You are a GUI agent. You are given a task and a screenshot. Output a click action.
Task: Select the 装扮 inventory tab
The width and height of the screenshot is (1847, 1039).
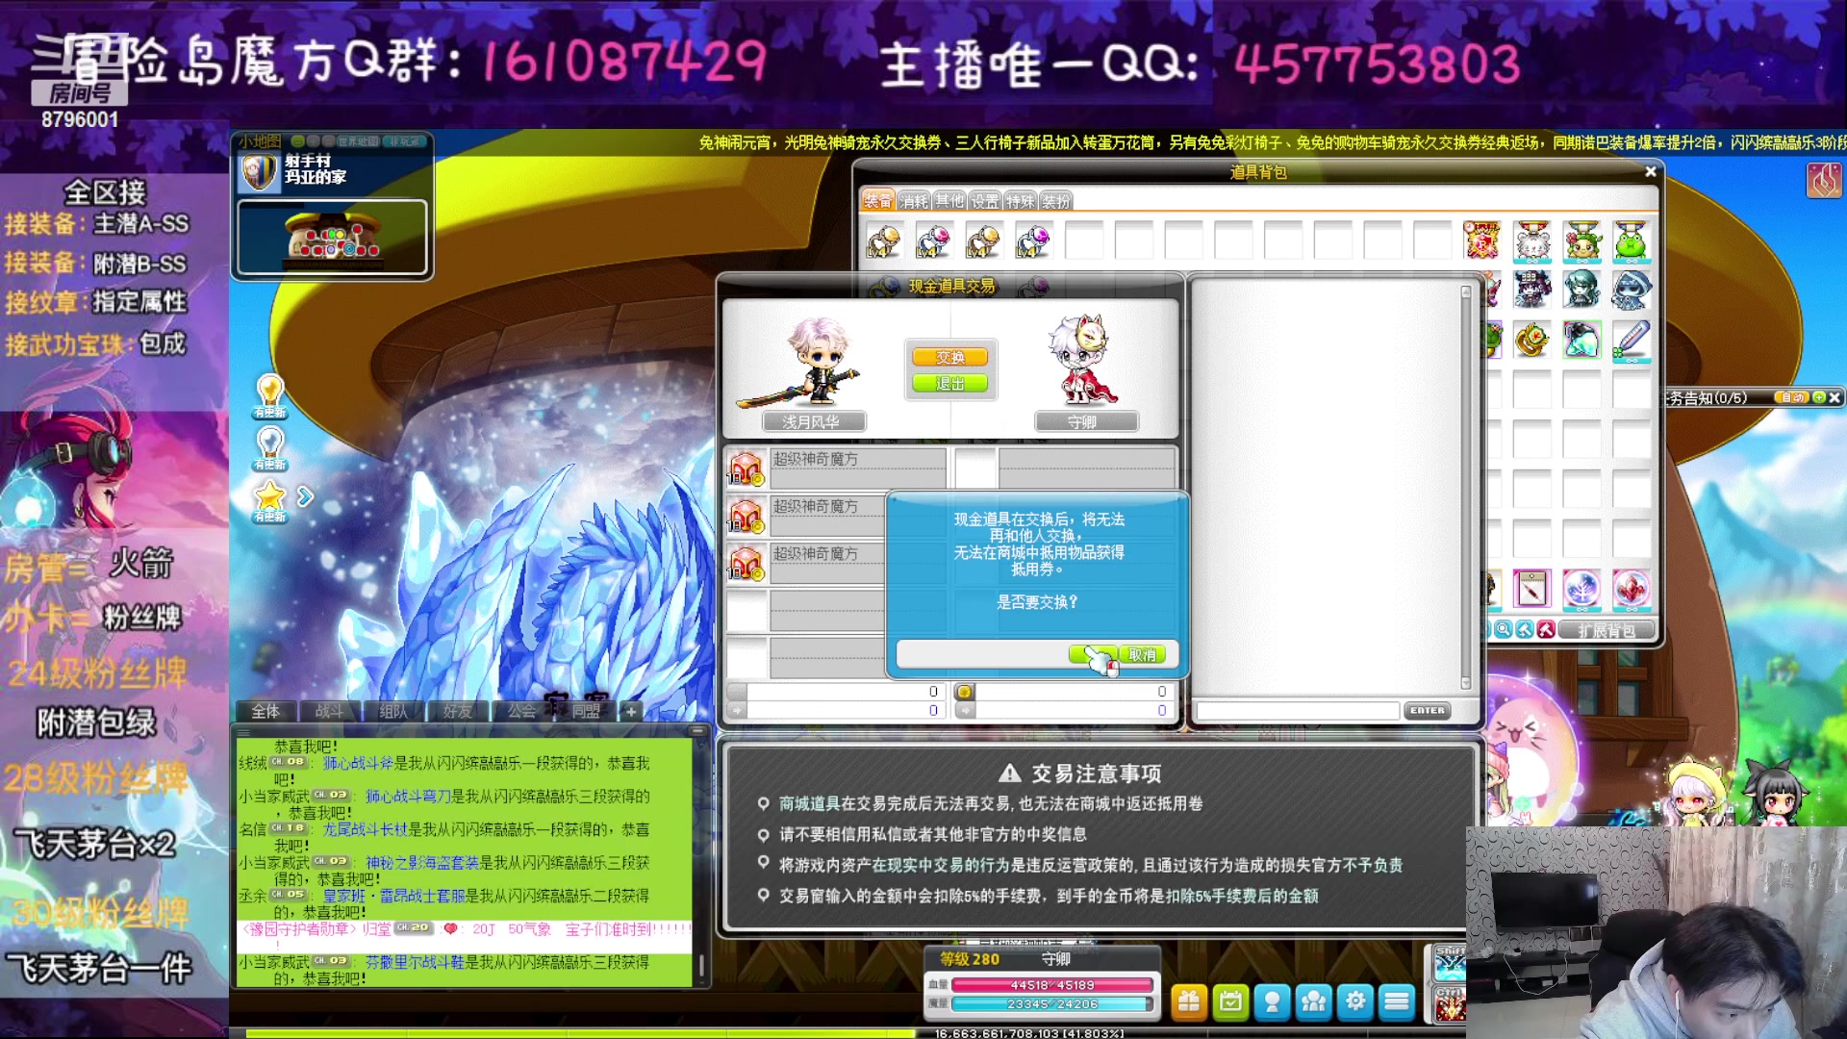point(1055,201)
